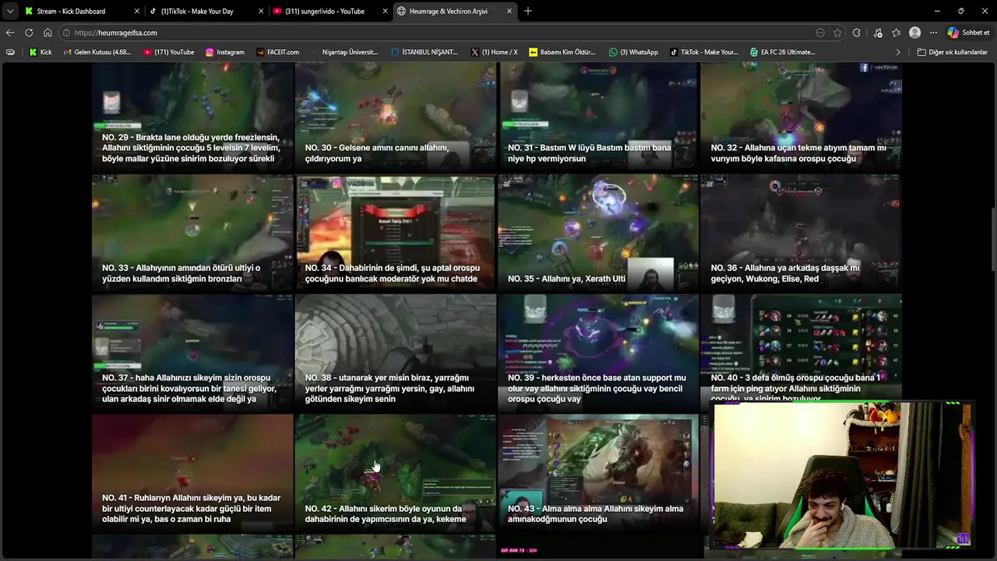Open Copilot Sohbet et chat
The width and height of the screenshot is (997, 561).
click(968, 33)
